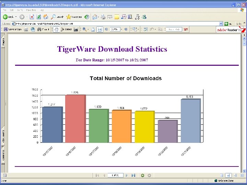
Task: Stop page loading with the red X icon
Action: click(32, 17)
